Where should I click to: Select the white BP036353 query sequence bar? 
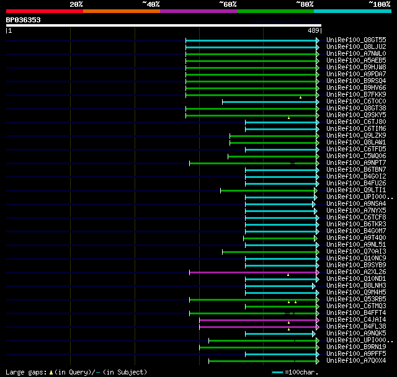coord(164,25)
